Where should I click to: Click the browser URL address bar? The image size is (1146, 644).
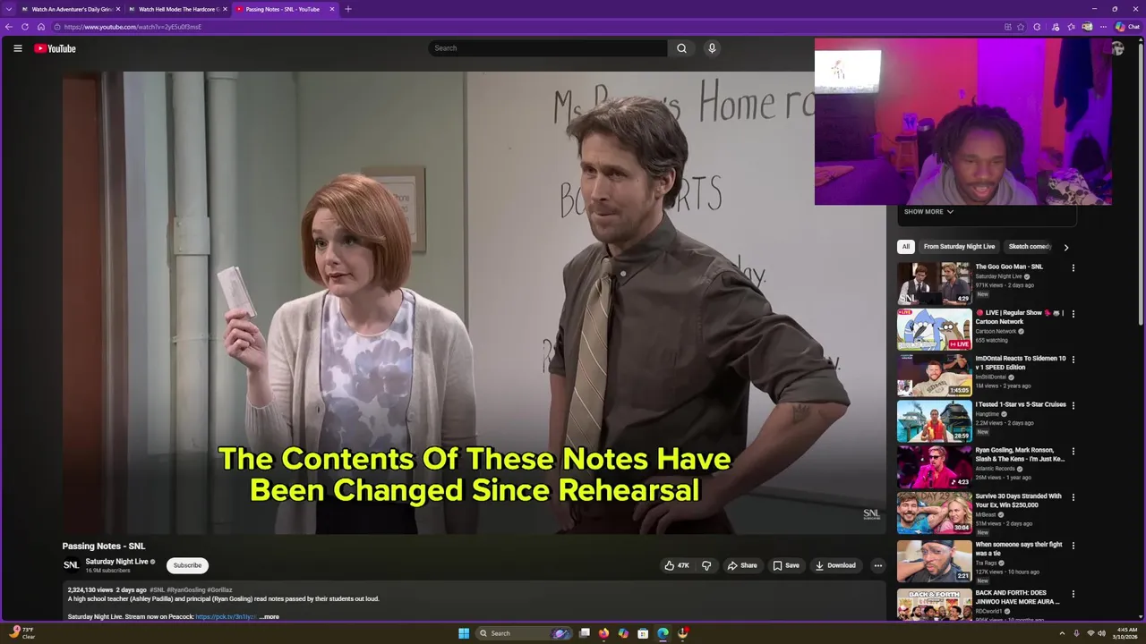tap(528, 27)
